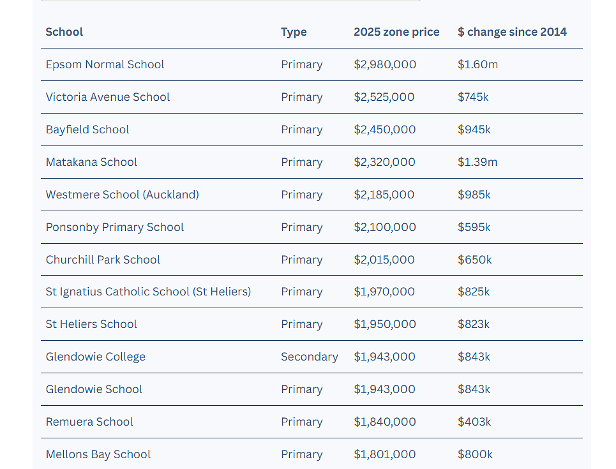The image size is (616, 469).
Task: Open the Matakana School entry
Action: coord(312,162)
